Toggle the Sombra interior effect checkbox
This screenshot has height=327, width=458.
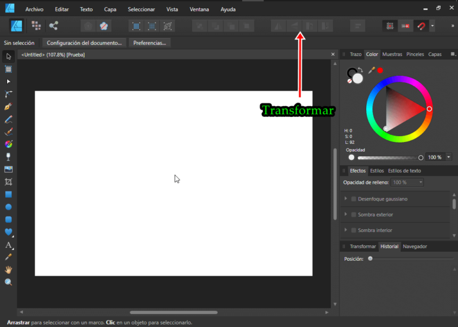pyautogui.click(x=354, y=230)
